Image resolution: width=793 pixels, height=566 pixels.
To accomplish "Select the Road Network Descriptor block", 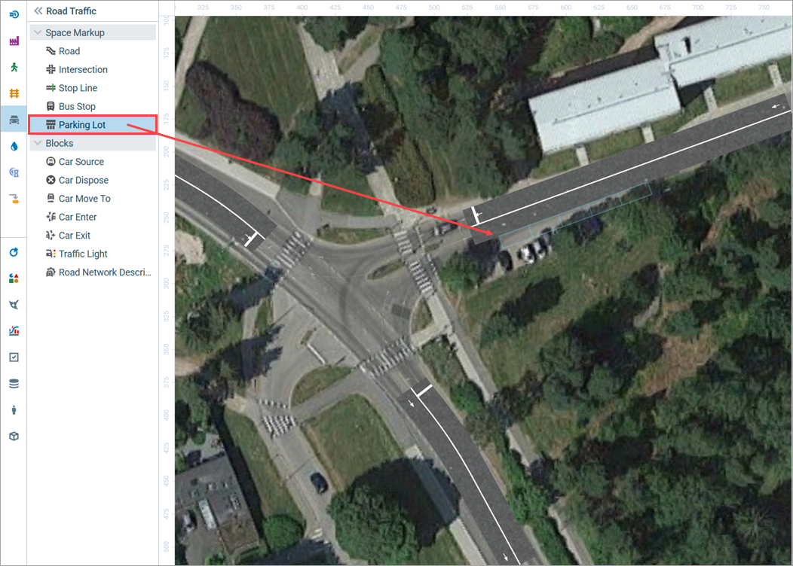I will click(99, 272).
